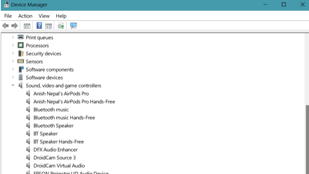309x174 pixels.
Task: Open the Action menu
Action: click(x=25, y=16)
